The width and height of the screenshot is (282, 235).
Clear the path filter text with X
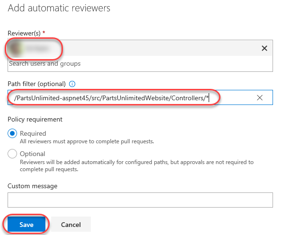(x=259, y=98)
